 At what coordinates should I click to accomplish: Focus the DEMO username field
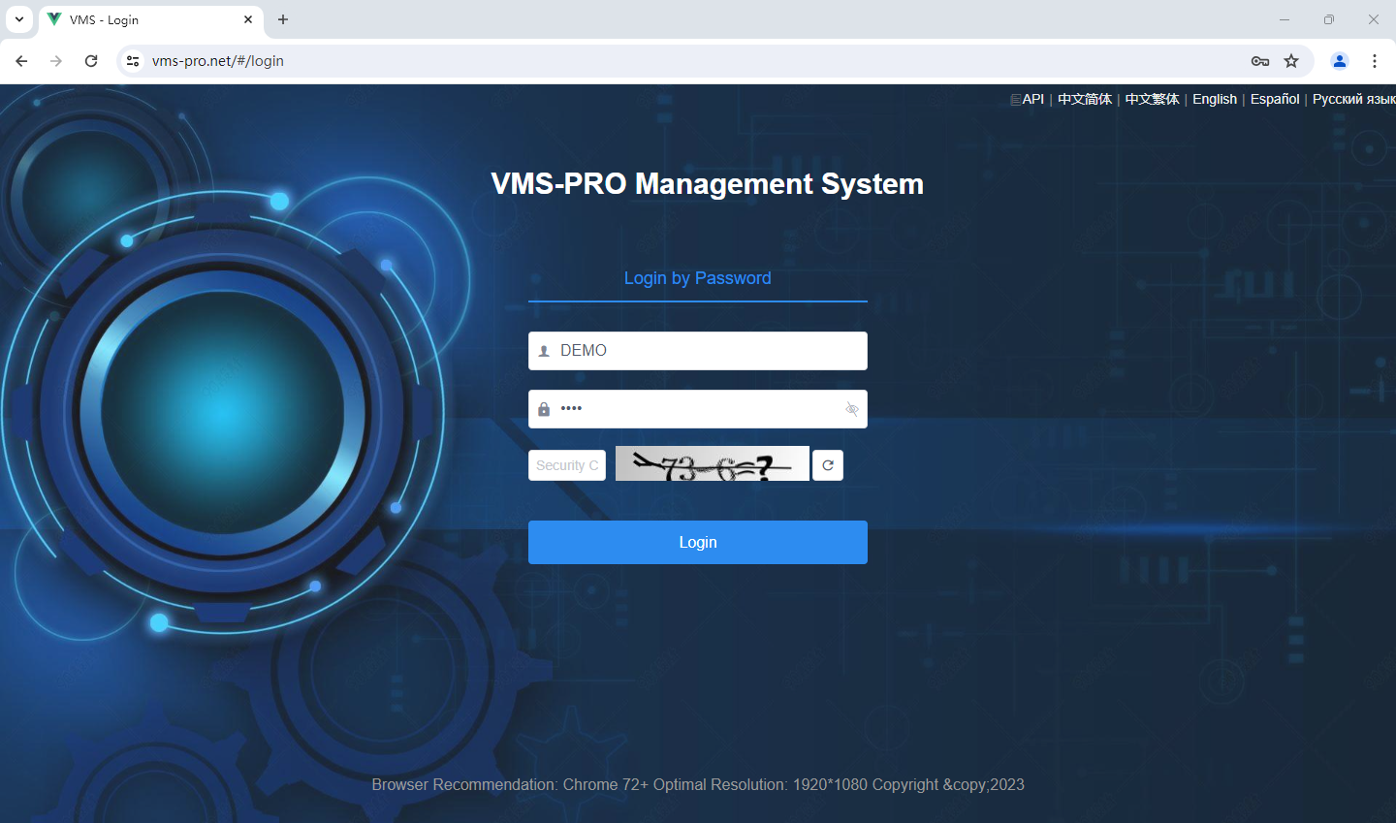pyautogui.click(x=698, y=351)
